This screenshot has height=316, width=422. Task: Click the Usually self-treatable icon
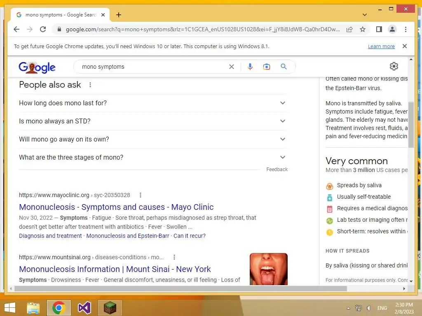(x=329, y=197)
